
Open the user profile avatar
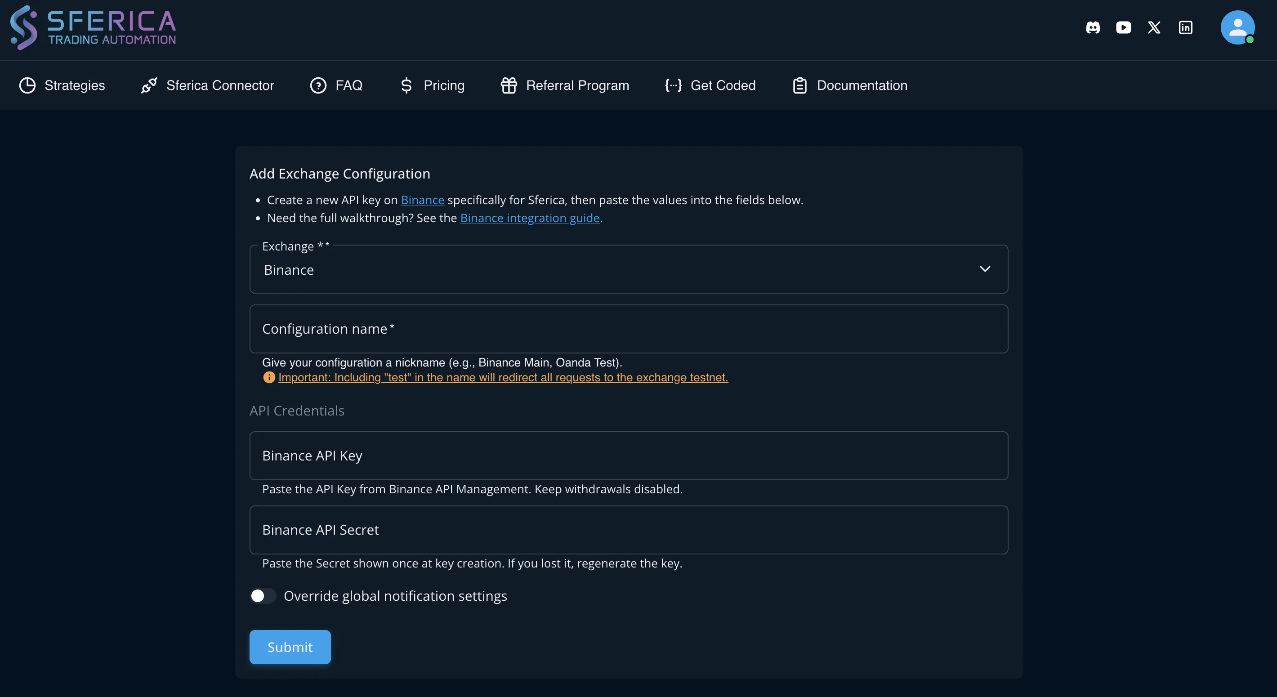click(1237, 27)
